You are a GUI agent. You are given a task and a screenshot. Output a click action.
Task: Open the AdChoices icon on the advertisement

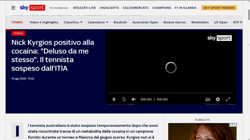[231, 125]
